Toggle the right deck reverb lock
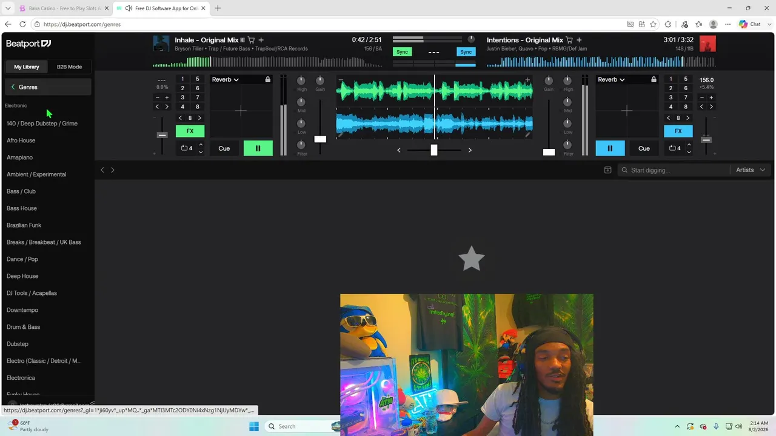 [654, 79]
